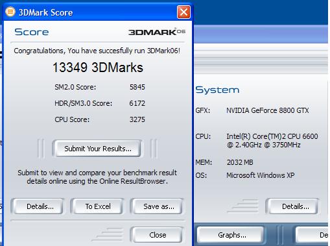Click the Score heading in the dialog
This screenshot has height=246, width=330.
pos(32,32)
